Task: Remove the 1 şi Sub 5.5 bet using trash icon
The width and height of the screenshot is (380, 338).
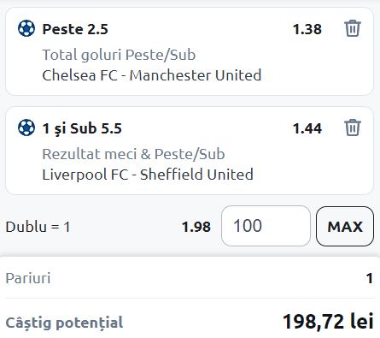Action: pos(353,127)
